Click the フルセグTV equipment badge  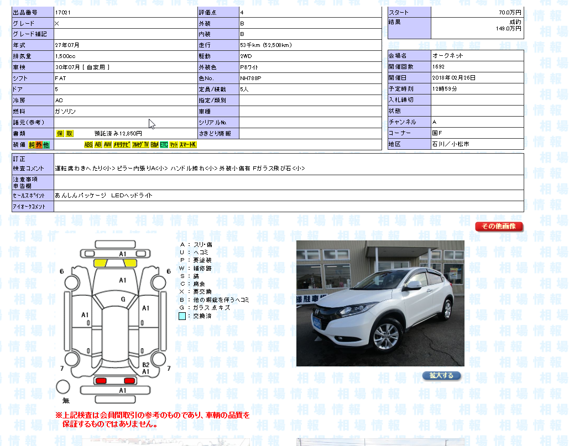tap(140, 145)
